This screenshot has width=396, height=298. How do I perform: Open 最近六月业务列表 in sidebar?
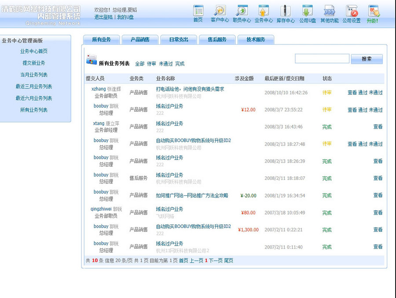point(34,98)
